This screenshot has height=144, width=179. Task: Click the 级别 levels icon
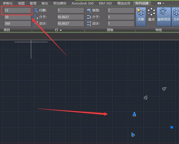89,10
